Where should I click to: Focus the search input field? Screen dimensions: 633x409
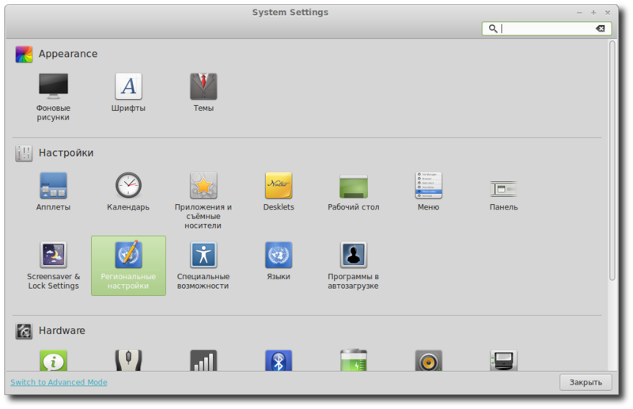tap(547, 28)
